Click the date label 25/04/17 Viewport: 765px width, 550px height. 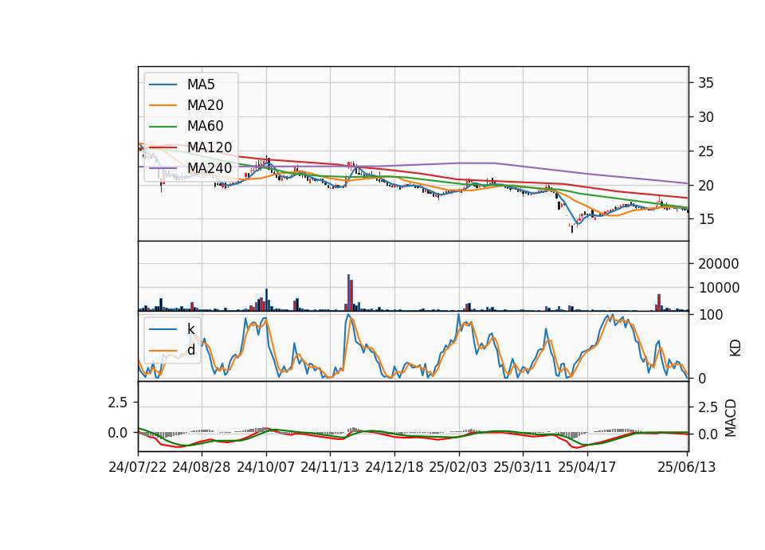[x=587, y=467]
